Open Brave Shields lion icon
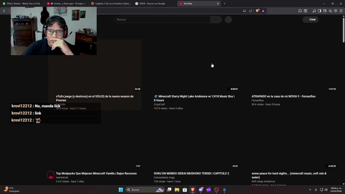 pyautogui.click(x=257, y=11)
